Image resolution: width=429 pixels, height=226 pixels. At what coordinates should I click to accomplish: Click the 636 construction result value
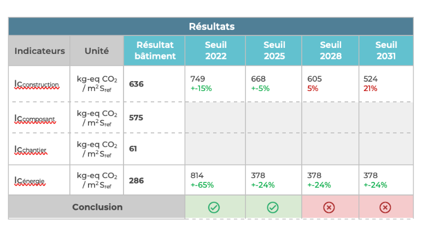[x=136, y=84]
